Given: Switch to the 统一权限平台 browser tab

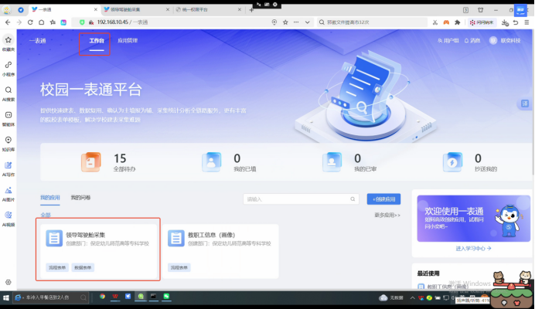Looking at the screenshot, I should [x=208, y=9].
